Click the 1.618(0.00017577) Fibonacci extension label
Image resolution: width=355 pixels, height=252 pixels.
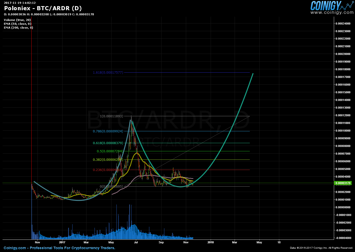pyautogui.click(x=108, y=72)
